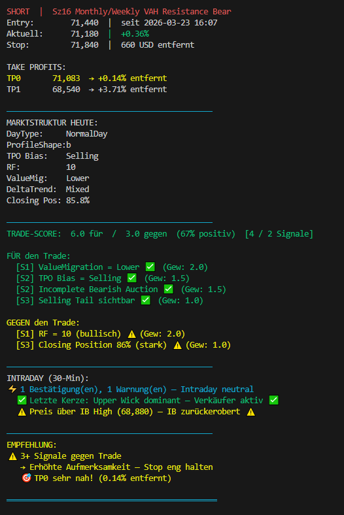344x515 pixels.
Task: Click the [S2] Incomplete Bearish Auction text
Action: (87, 290)
